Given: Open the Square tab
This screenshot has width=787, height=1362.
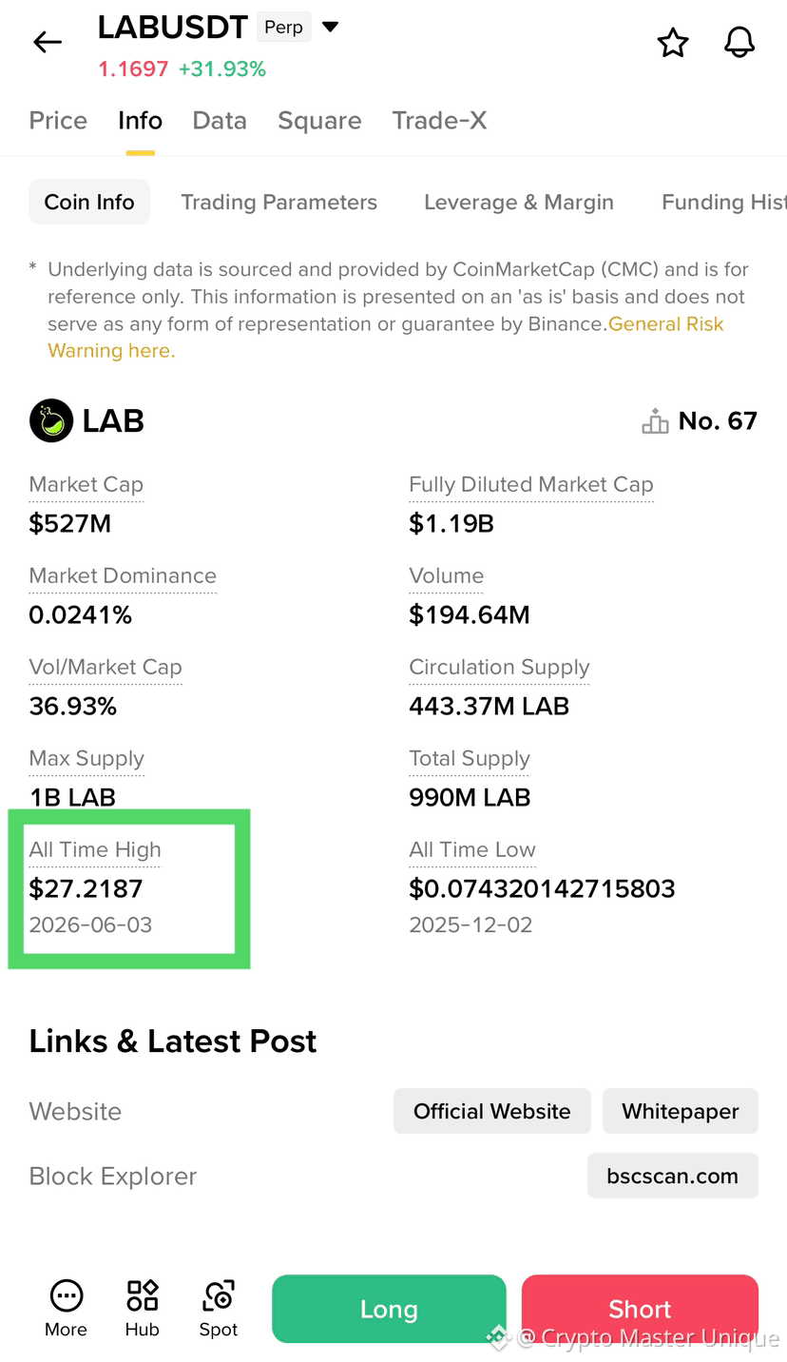Looking at the screenshot, I should (319, 121).
